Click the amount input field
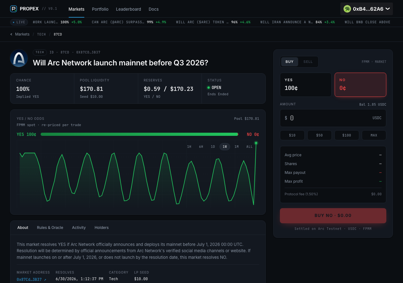The height and width of the screenshot is (283, 403). pyautogui.click(x=333, y=118)
